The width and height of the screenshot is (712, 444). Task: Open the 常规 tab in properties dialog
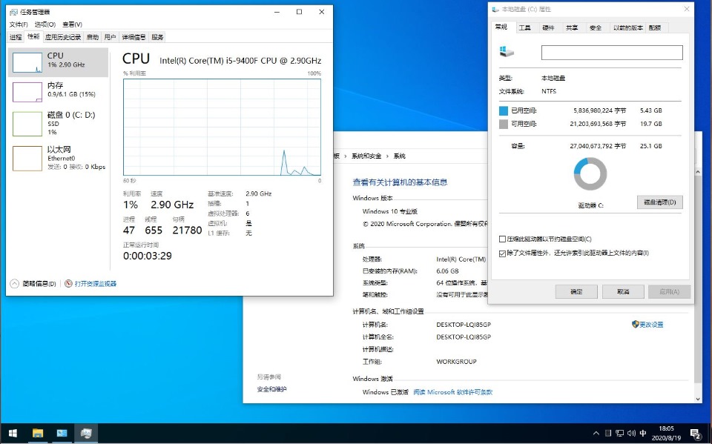point(501,27)
